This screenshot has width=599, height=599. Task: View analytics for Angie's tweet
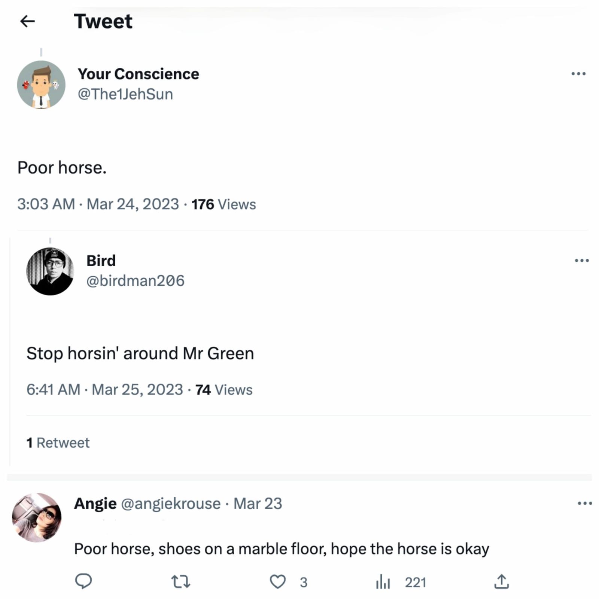[383, 581]
